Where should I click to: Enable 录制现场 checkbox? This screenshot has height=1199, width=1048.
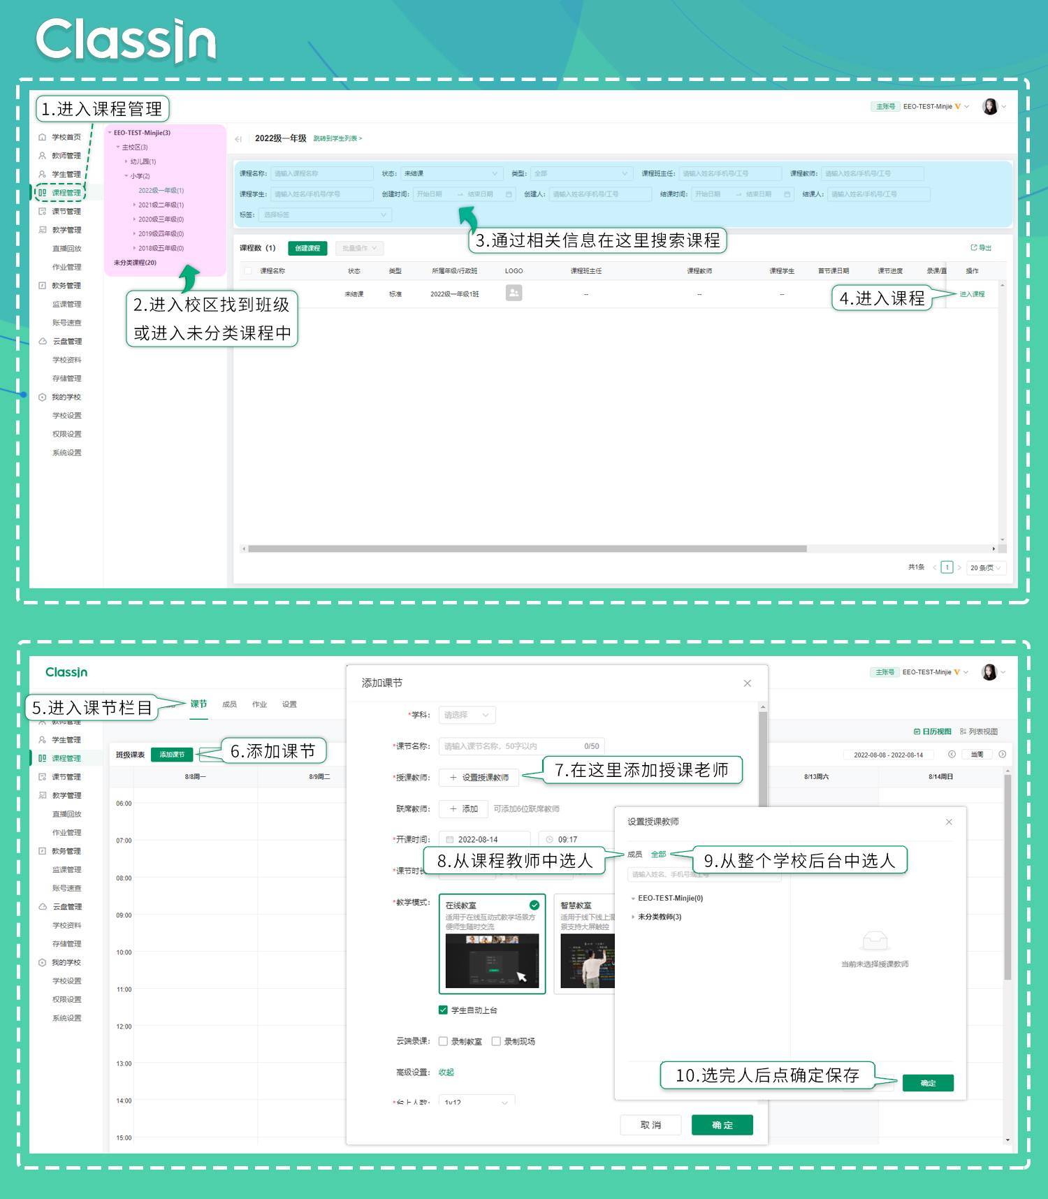click(x=496, y=1041)
